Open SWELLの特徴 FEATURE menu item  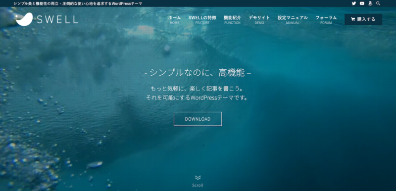[x=202, y=20]
